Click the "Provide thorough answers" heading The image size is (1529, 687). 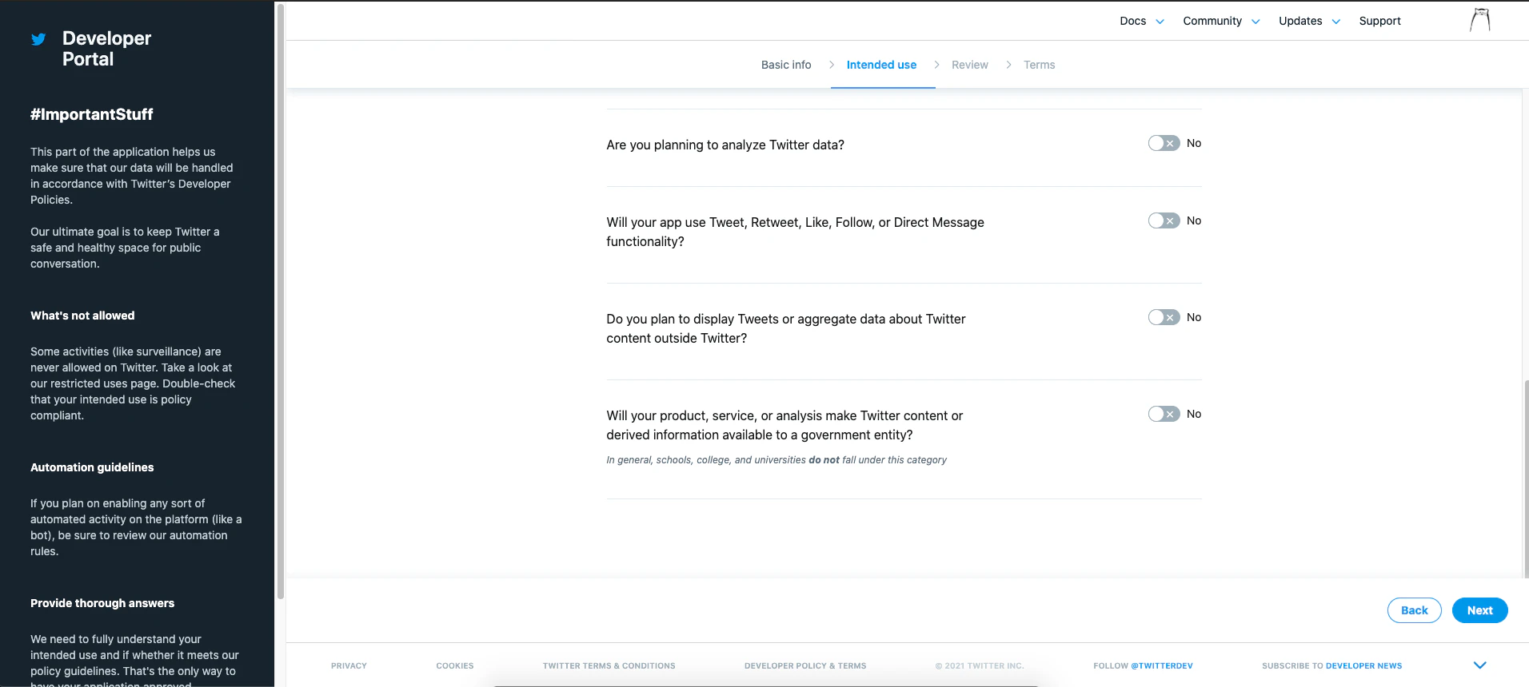(102, 603)
